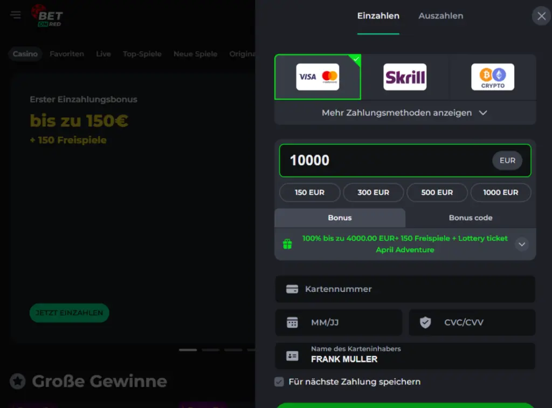This screenshot has width=552, height=408.
Task: Switch to the Einzahlen tab
Action: [x=378, y=16]
